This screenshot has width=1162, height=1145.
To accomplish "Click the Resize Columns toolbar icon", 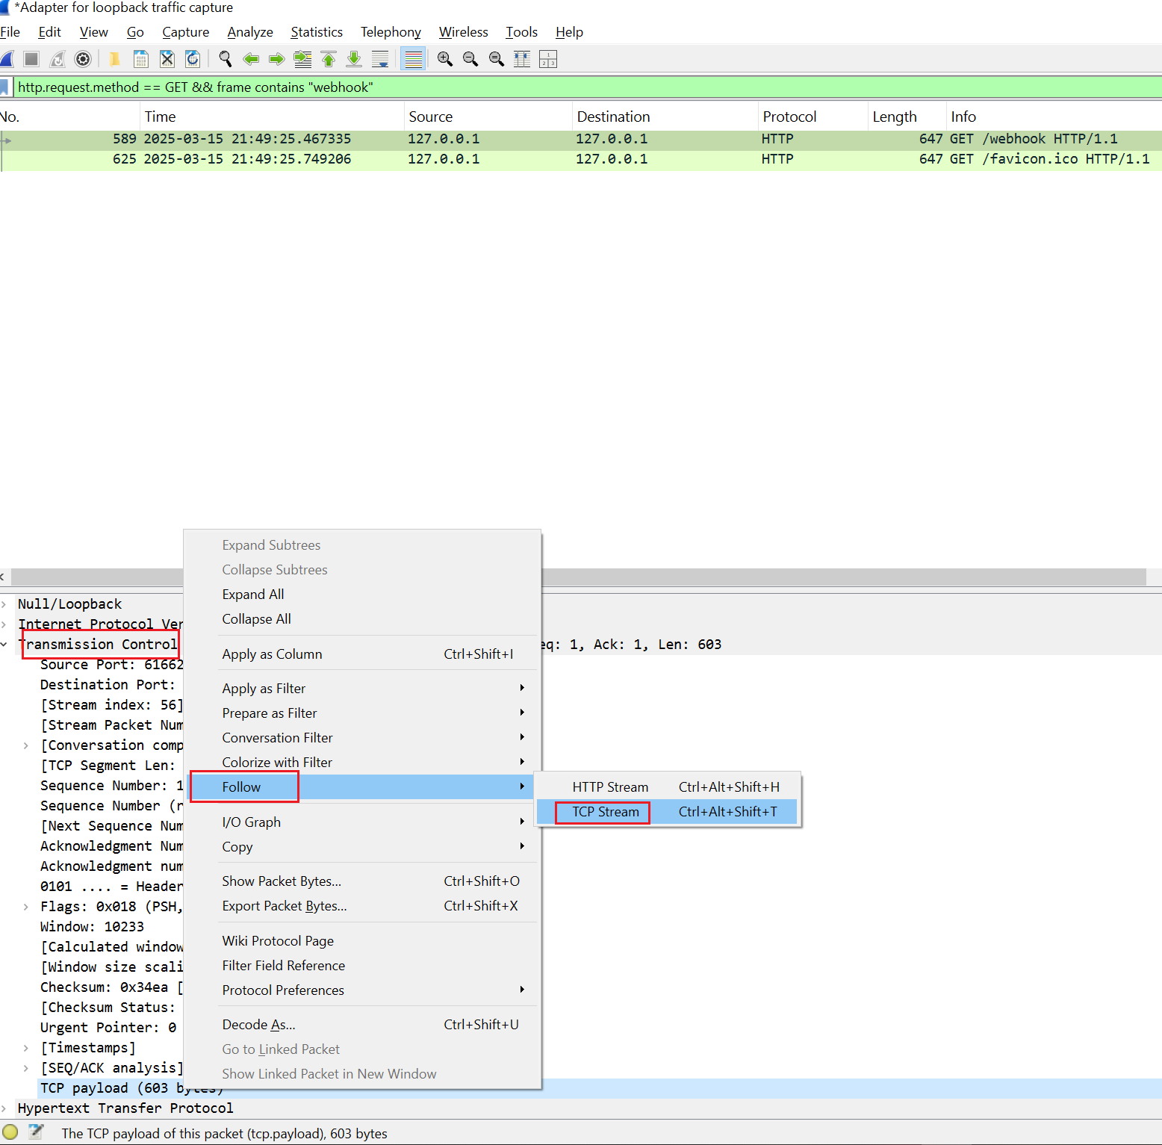I will click(522, 59).
